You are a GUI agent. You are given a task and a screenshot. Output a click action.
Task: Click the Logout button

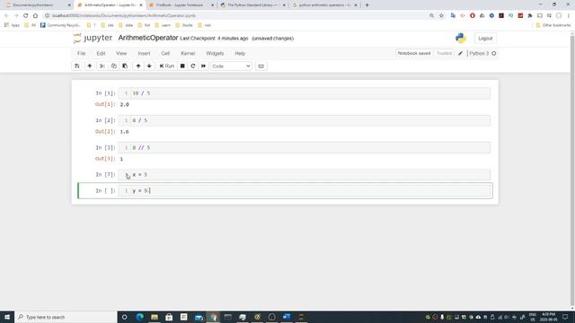[485, 39]
